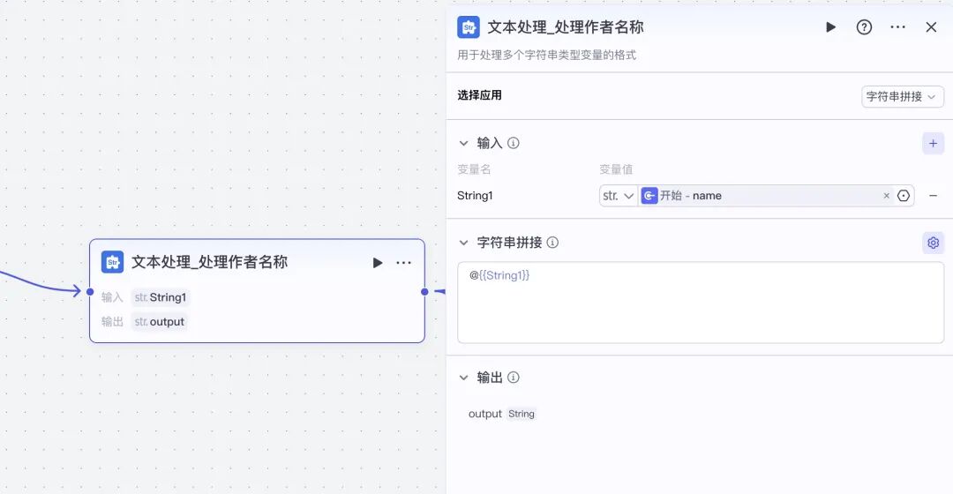Show info tooltip next to 字符串拼接

552,243
